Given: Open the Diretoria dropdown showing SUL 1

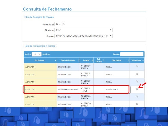Looking at the screenshot, I should 83,30.
